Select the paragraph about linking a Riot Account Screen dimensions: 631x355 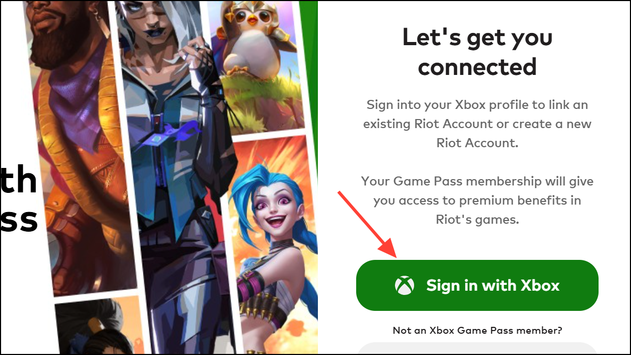pos(477,124)
